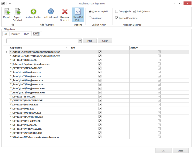
Task: Click the Clear button
Action: pyautogui.click(x=105, y=41)
